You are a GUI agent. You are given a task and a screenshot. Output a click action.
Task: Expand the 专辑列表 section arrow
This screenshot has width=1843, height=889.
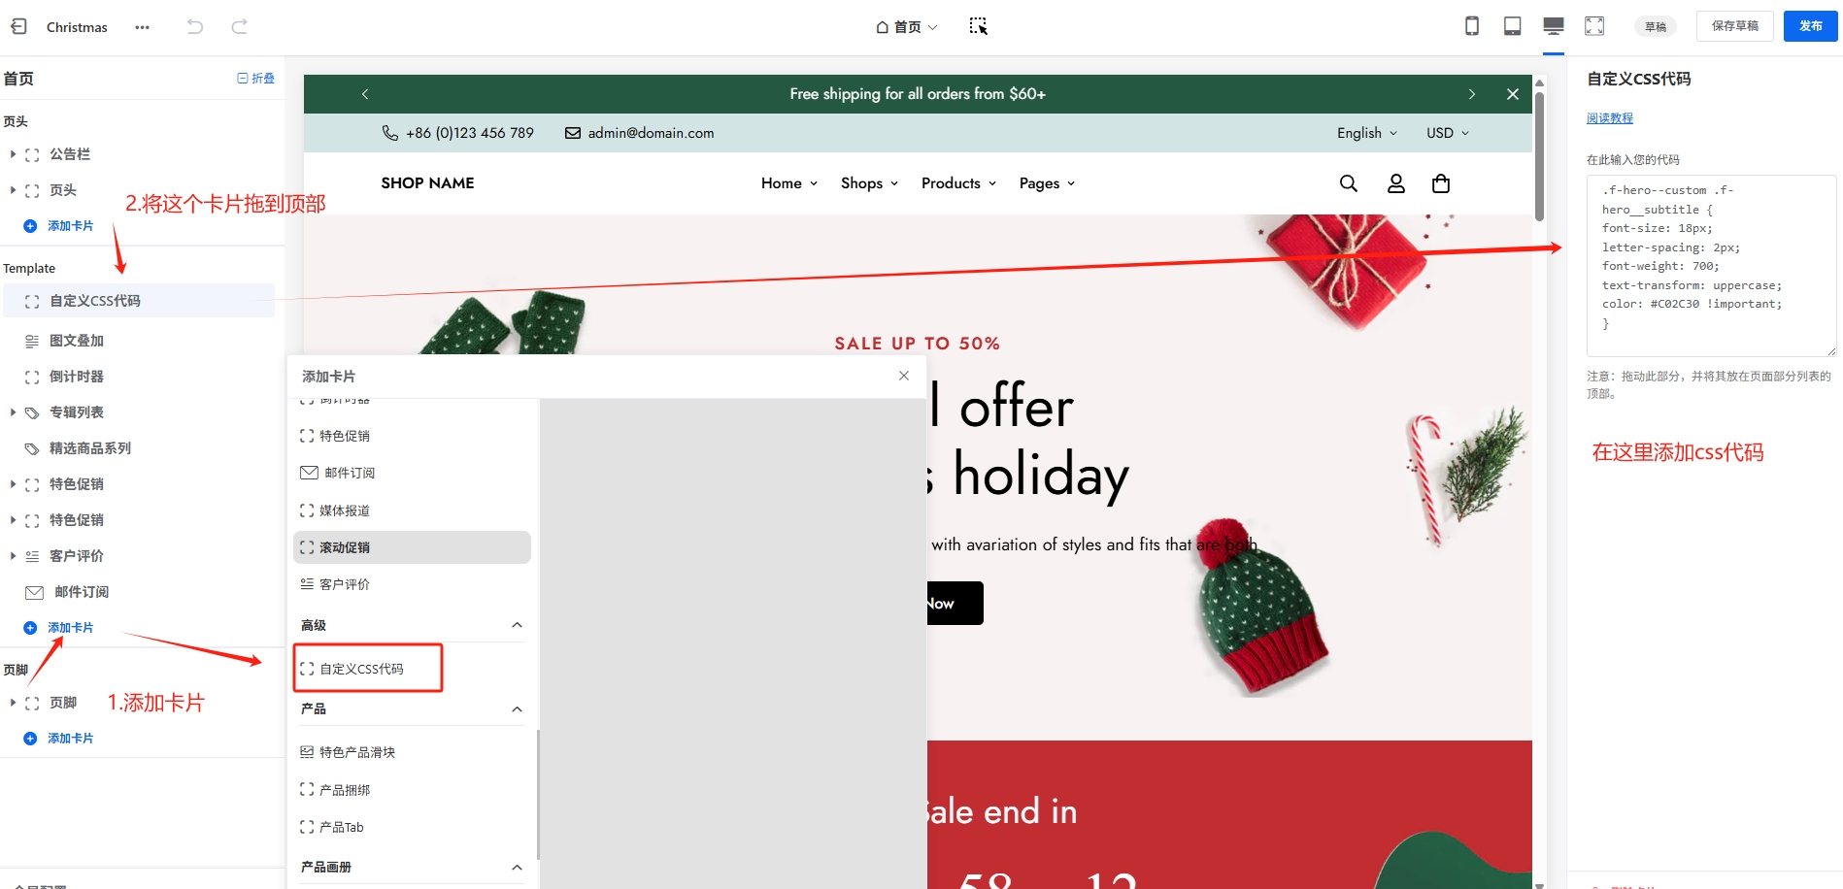(x=13, y=412)
